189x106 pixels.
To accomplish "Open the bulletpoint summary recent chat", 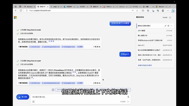I will click(155, 40).
